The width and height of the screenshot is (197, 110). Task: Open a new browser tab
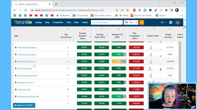click(56, 4)
